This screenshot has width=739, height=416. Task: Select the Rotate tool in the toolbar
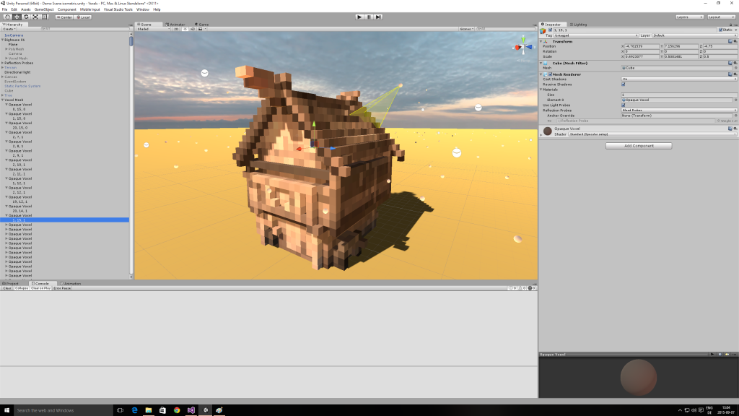[x=26, y=17]
